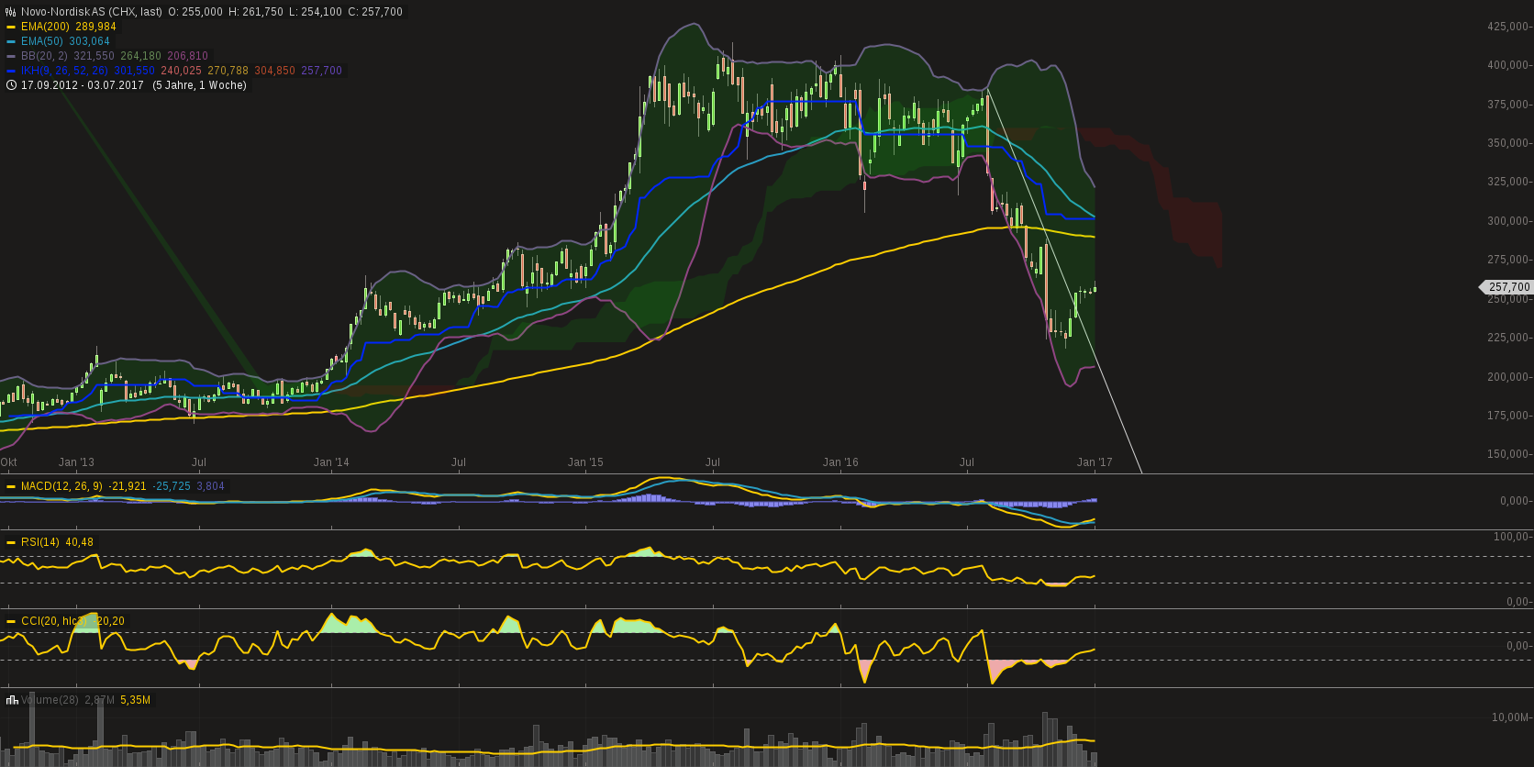This screenshot has height=767, width=1534.
Task: Open the date range 17.09.2012 - 03.07.2017
Action: point(83,85)
